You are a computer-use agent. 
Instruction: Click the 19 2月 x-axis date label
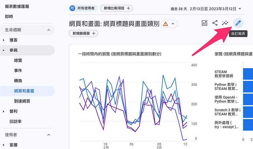[x=106, y=146]
